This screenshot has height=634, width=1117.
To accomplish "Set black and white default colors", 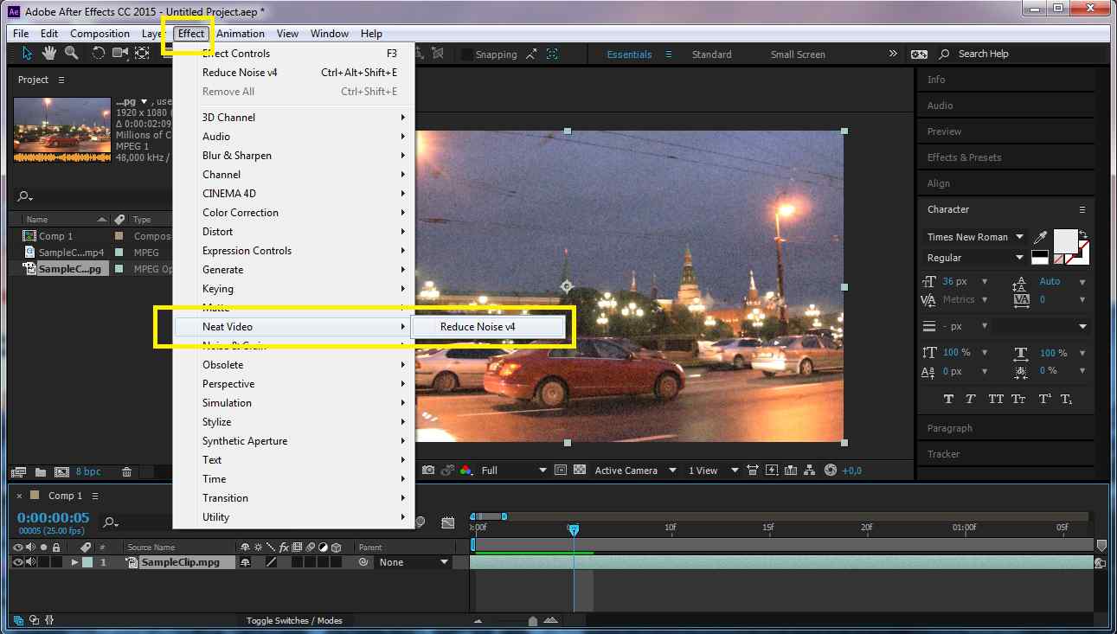I will [x=1039, y=257].
